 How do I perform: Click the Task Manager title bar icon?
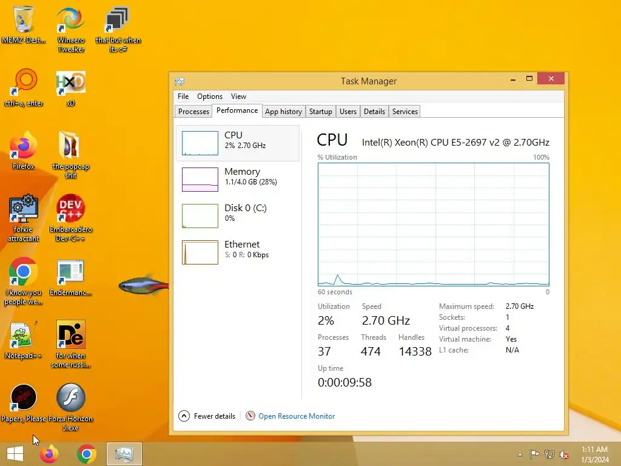[x=180, y=81]
